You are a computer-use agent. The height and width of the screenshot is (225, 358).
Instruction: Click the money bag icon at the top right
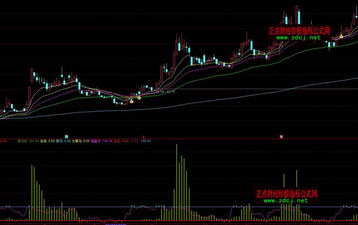[x=341, y=36]
